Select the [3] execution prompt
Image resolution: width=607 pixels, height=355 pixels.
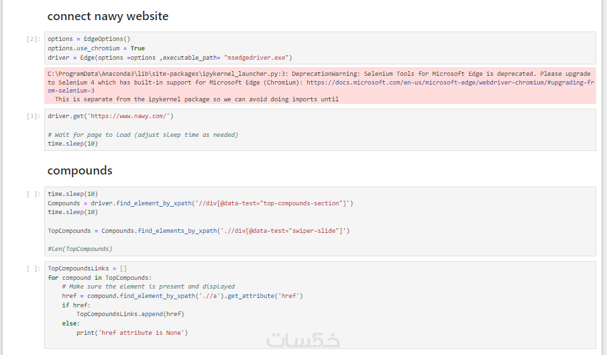point(34,117)
